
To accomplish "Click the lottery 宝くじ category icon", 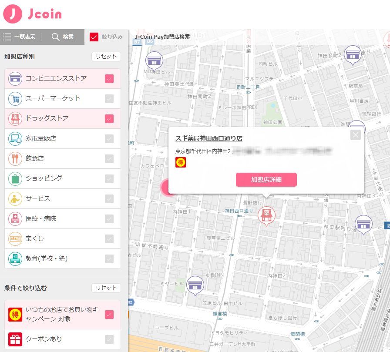I will tap(15, 238).
